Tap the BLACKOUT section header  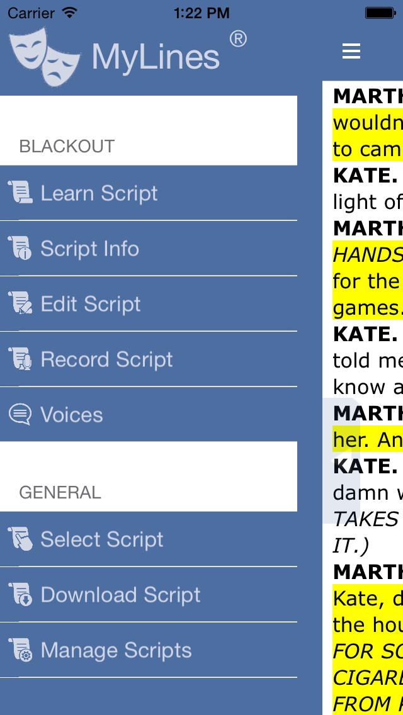[67, 146]
